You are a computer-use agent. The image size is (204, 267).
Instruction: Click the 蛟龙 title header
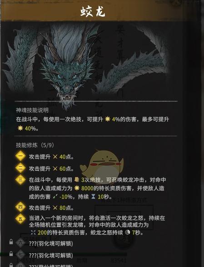(93, 12)
